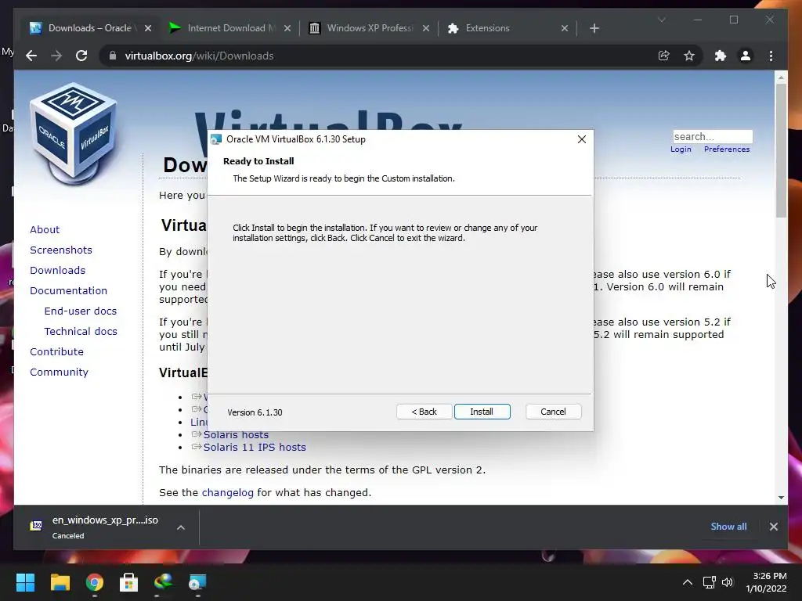Open VirtualBox installer taskbar icon
Viewport: 802px width, 601px height.
pyautogui.click(x=197, y=582)
